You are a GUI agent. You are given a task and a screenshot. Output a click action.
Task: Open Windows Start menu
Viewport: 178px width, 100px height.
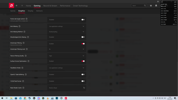(x=2, y=98)
